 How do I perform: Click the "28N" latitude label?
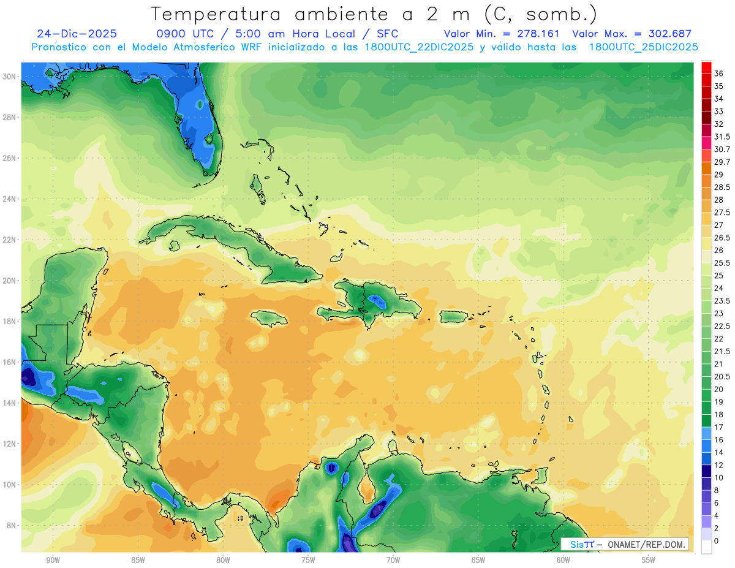click(10, 117)
